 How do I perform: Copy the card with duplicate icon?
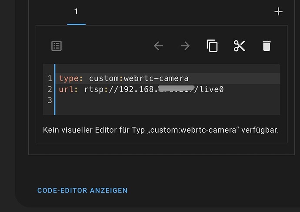(x=212, y=46)
